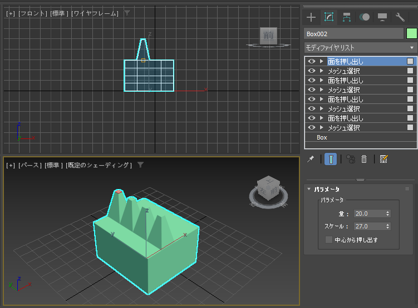
Task: Open the Display panel monitor icon
Action: 382,17
